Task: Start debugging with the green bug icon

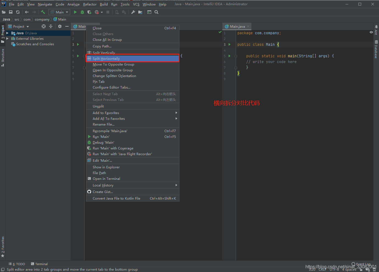Action: pos(82,12)
